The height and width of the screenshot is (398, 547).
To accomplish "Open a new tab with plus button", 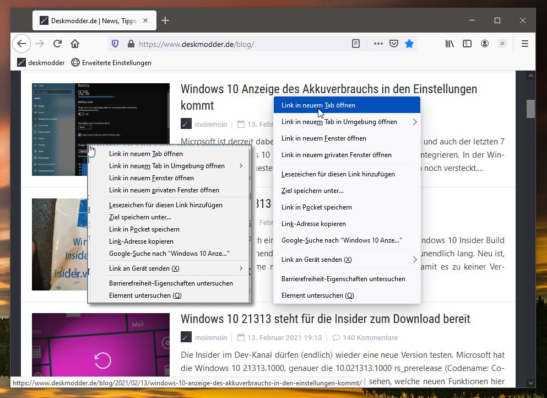I will coord(165,21).
